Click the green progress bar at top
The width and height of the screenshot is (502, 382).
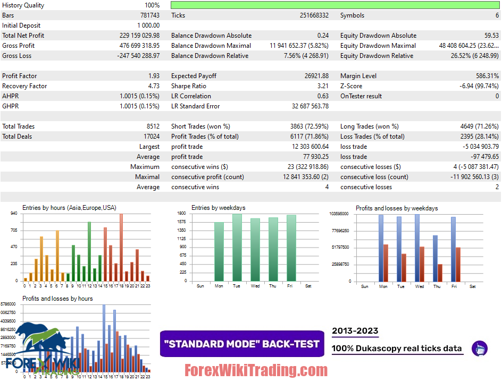coord(335,5)
